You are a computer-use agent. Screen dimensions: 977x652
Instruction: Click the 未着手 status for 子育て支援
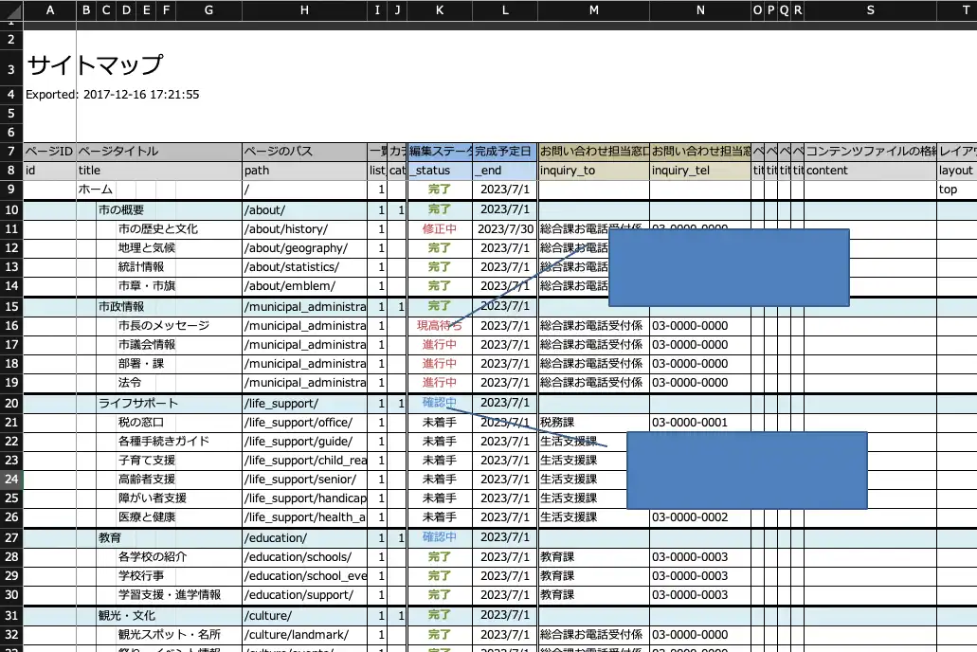click(439, 460)
